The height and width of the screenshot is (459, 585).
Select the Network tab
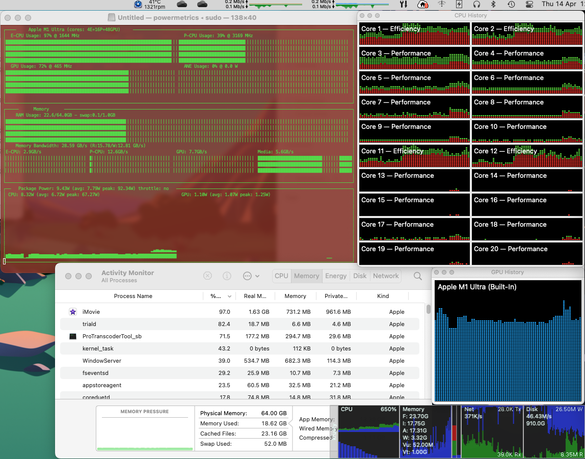pos(386,276)
